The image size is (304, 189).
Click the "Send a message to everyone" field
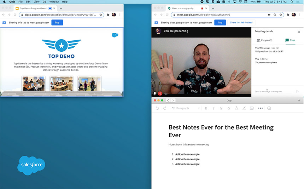(x=272, y=91)
